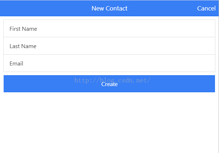Screen dimensions: 219x153
Task: Click the right end of First Name row
Action: [x=207, y=29]
